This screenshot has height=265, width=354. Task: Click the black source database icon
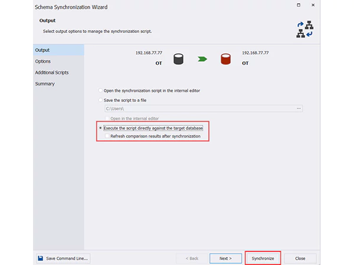click(x=178, y=59)
